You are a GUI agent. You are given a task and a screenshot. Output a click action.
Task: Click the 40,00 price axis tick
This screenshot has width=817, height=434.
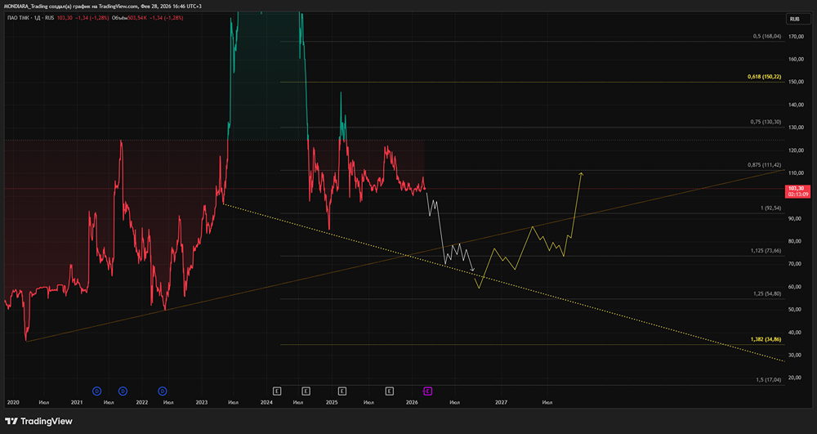(x=795, y=333)
